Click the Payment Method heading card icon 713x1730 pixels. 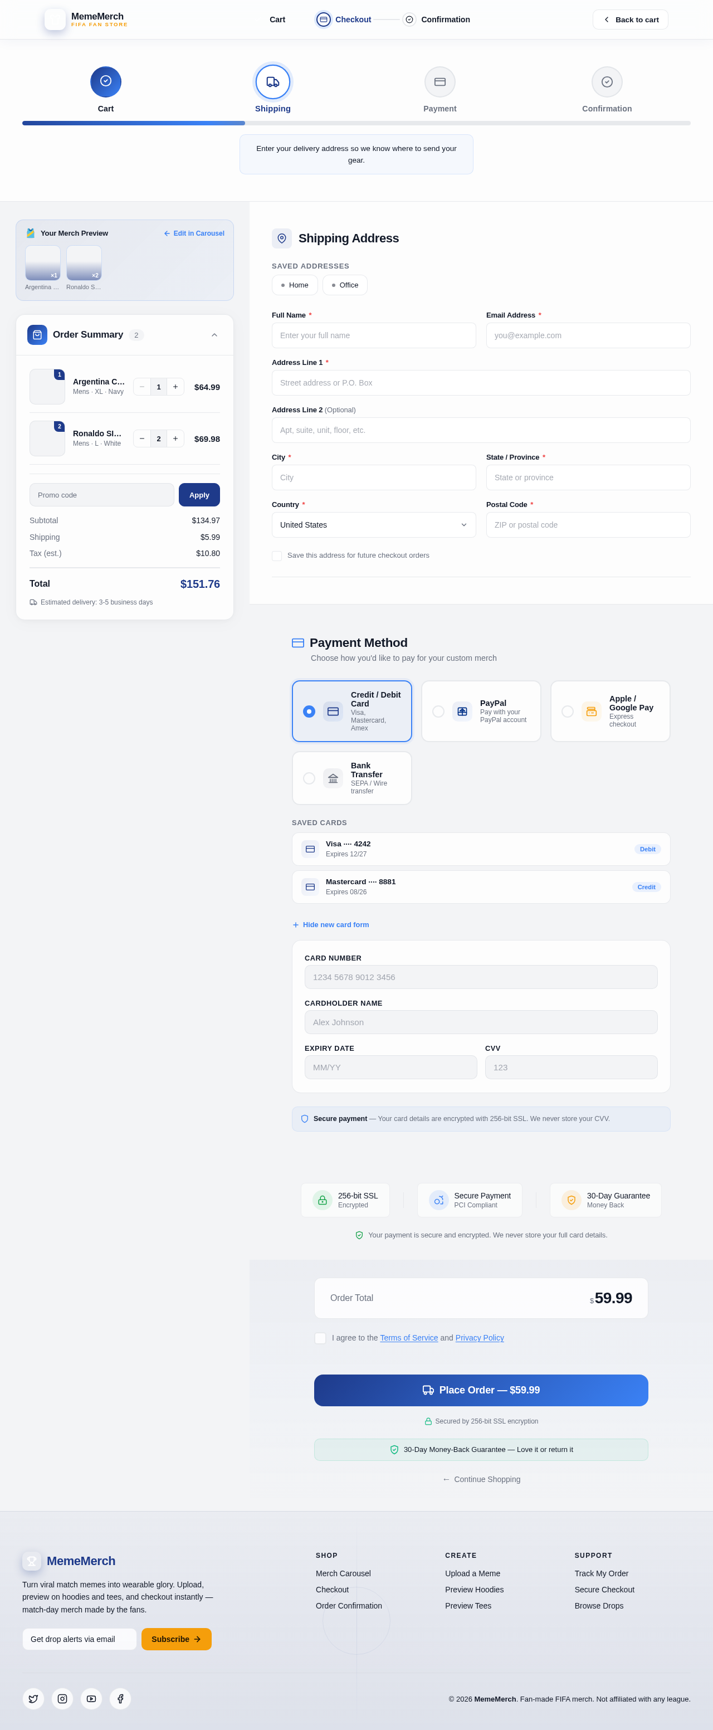tap(298, 643)
